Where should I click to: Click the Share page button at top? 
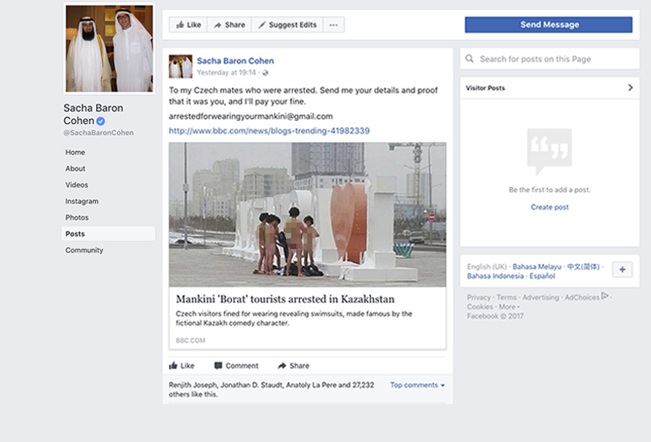pos(229,25)
